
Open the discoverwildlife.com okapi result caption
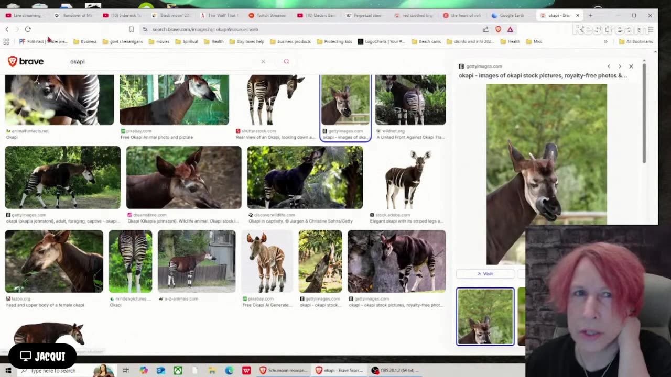click(x=301, y=221)
